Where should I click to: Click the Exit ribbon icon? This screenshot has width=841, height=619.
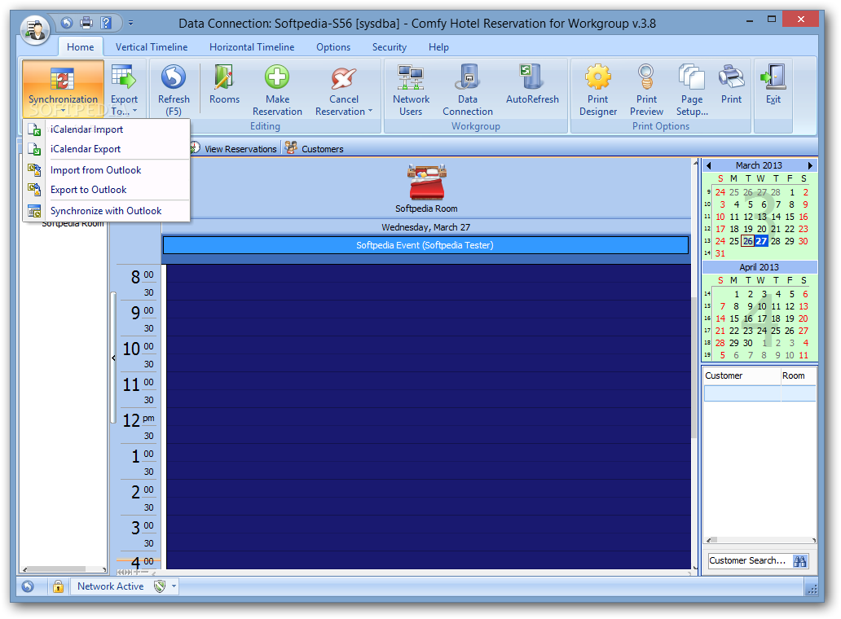(773, 77)
